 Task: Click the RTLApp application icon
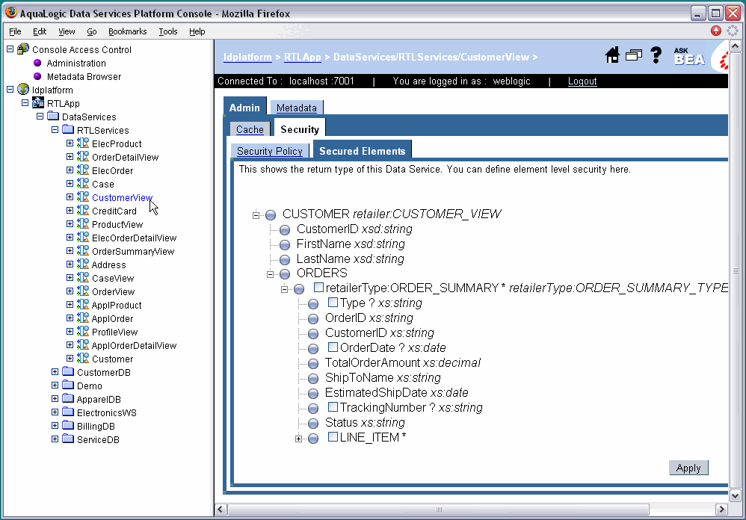(x=38, y=102)
